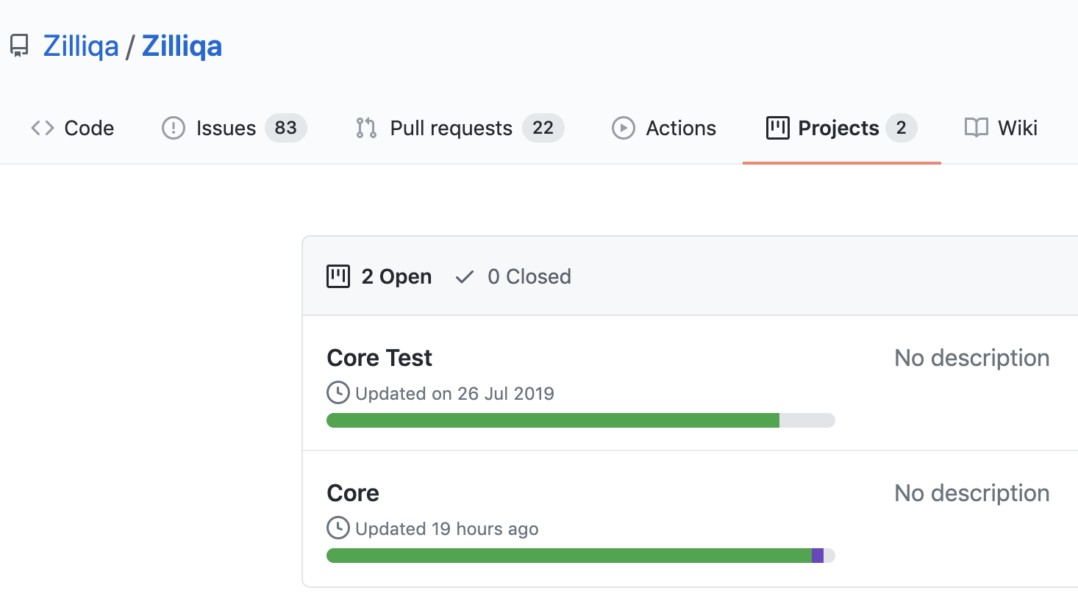Click the 83 issues counter badge
The image size is (1078, 607).
pos(285,128)
